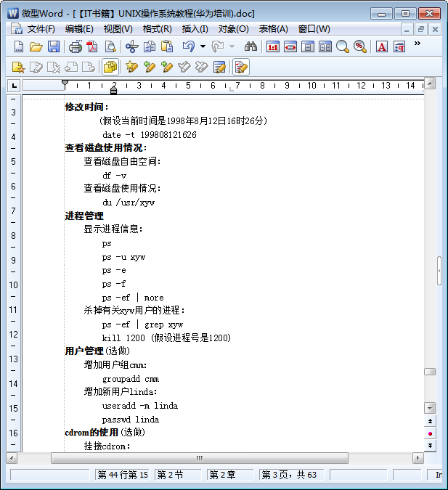The width and height of the screenshot is (448, 490).
Task: Open the 插入(I) menu
Action: point(195,29)
